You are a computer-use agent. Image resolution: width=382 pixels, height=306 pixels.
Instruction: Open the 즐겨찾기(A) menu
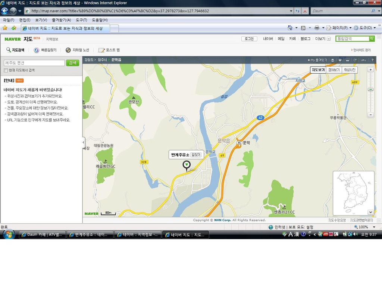pyautogui.click(x=62, y=20)
